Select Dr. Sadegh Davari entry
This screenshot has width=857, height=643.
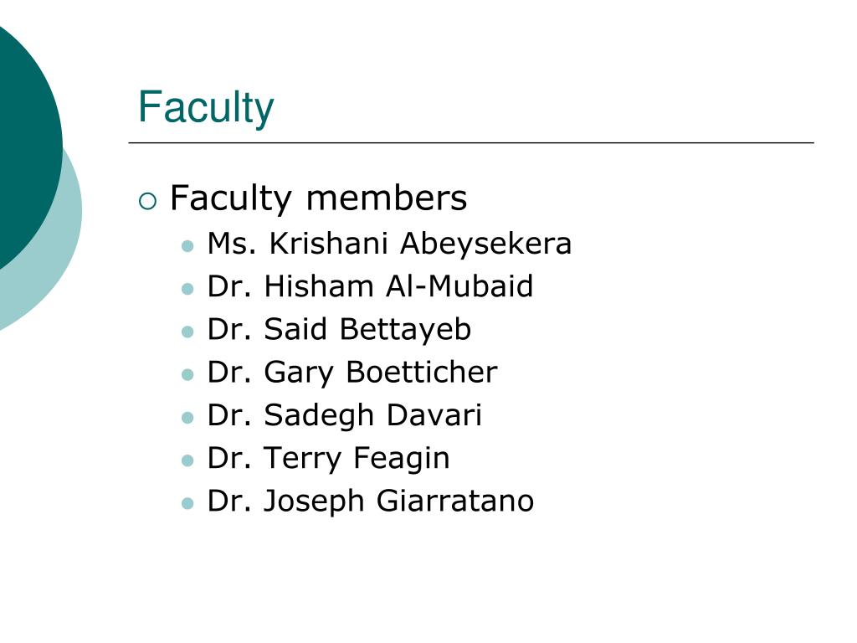(x=344, y=415)
